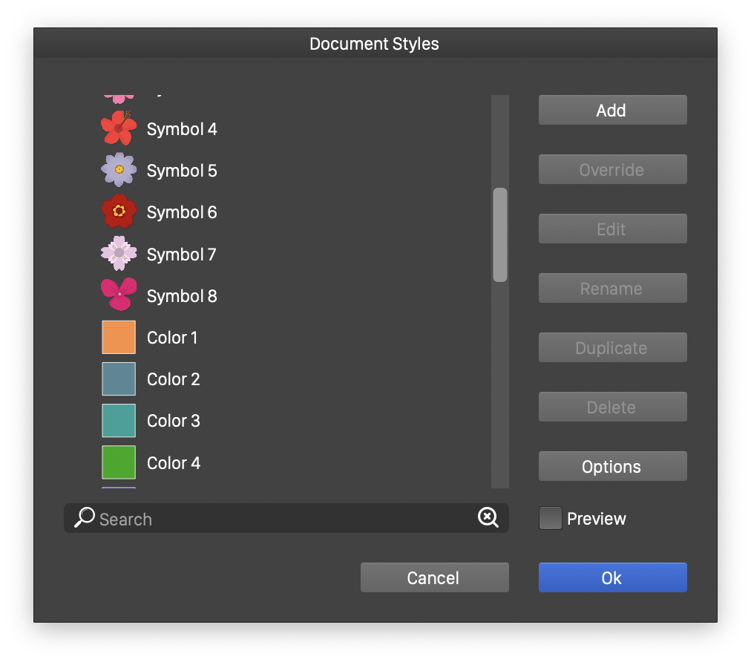Viewport: 751px width, 662px height.
Task: Select the orange Color 1 swatch
Action: point(119,337)
